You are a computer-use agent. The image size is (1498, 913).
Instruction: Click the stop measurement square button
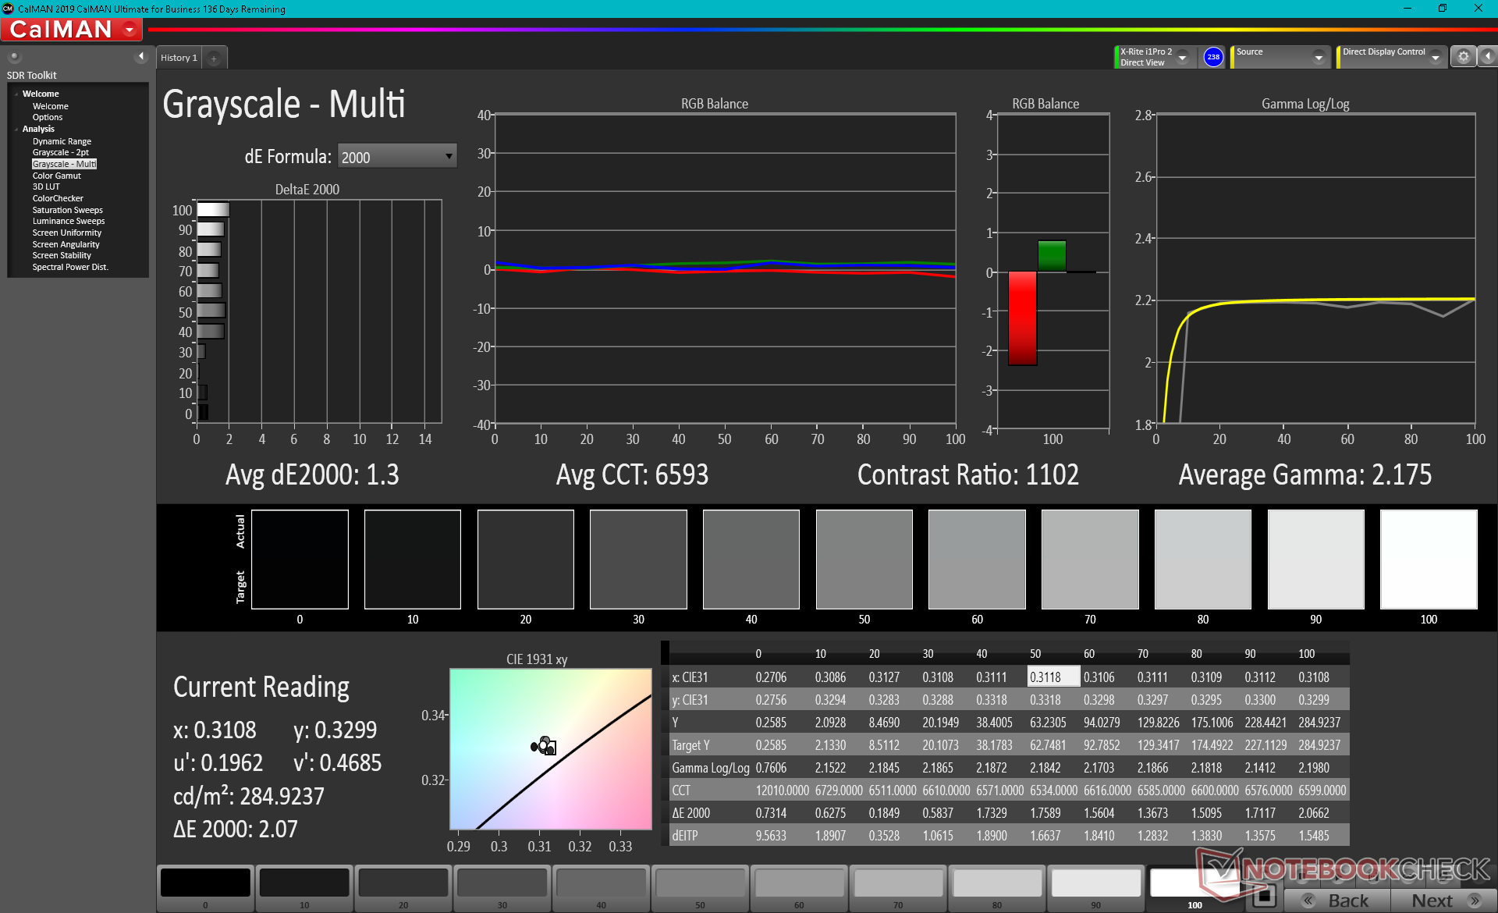(x=1264, y=897)
